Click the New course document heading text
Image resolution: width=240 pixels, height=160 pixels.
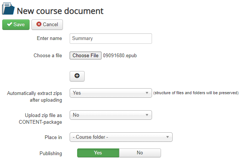[60, 10]
